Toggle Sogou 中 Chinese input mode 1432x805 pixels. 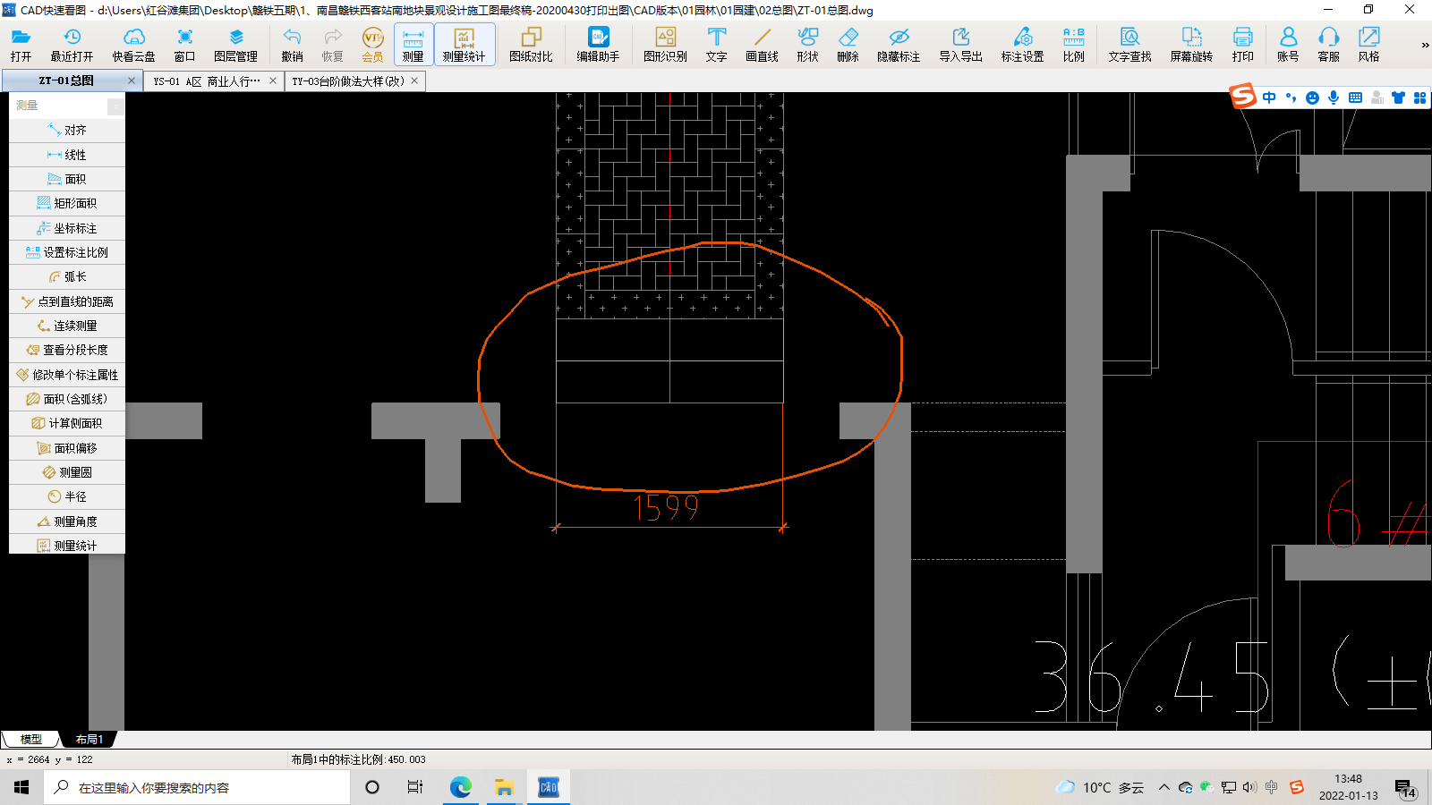coord(1269,97)
